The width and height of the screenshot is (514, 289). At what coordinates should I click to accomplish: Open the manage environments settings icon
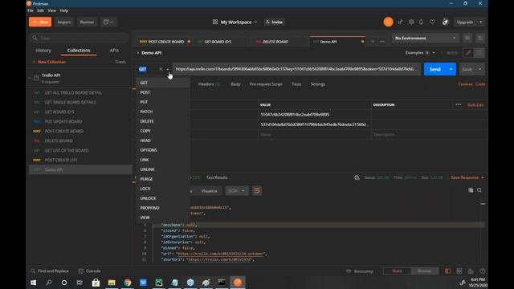[480, 38]
